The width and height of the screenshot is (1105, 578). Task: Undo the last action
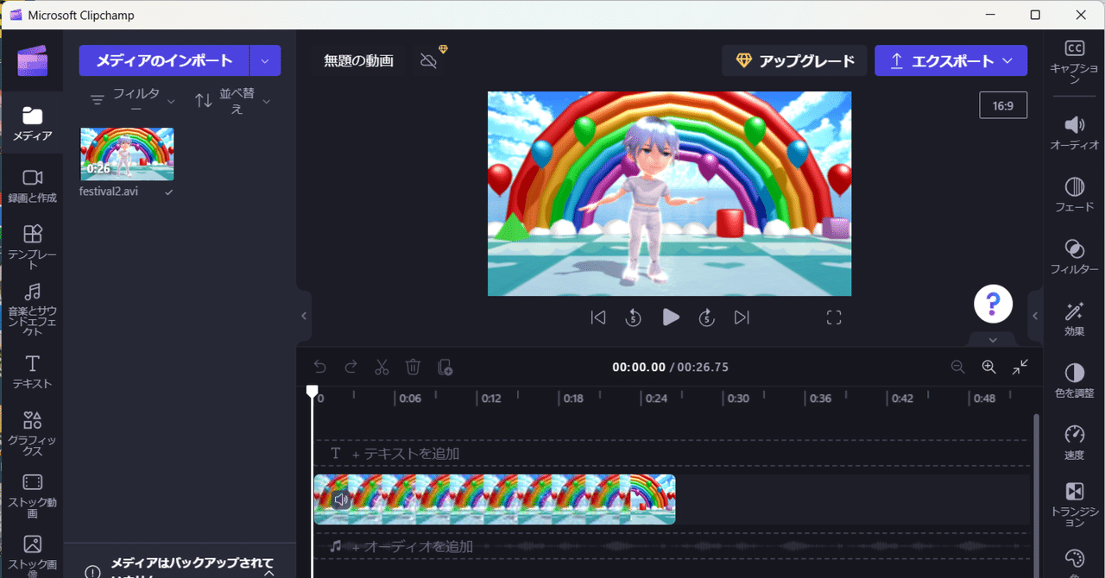[x=319, y=367]
